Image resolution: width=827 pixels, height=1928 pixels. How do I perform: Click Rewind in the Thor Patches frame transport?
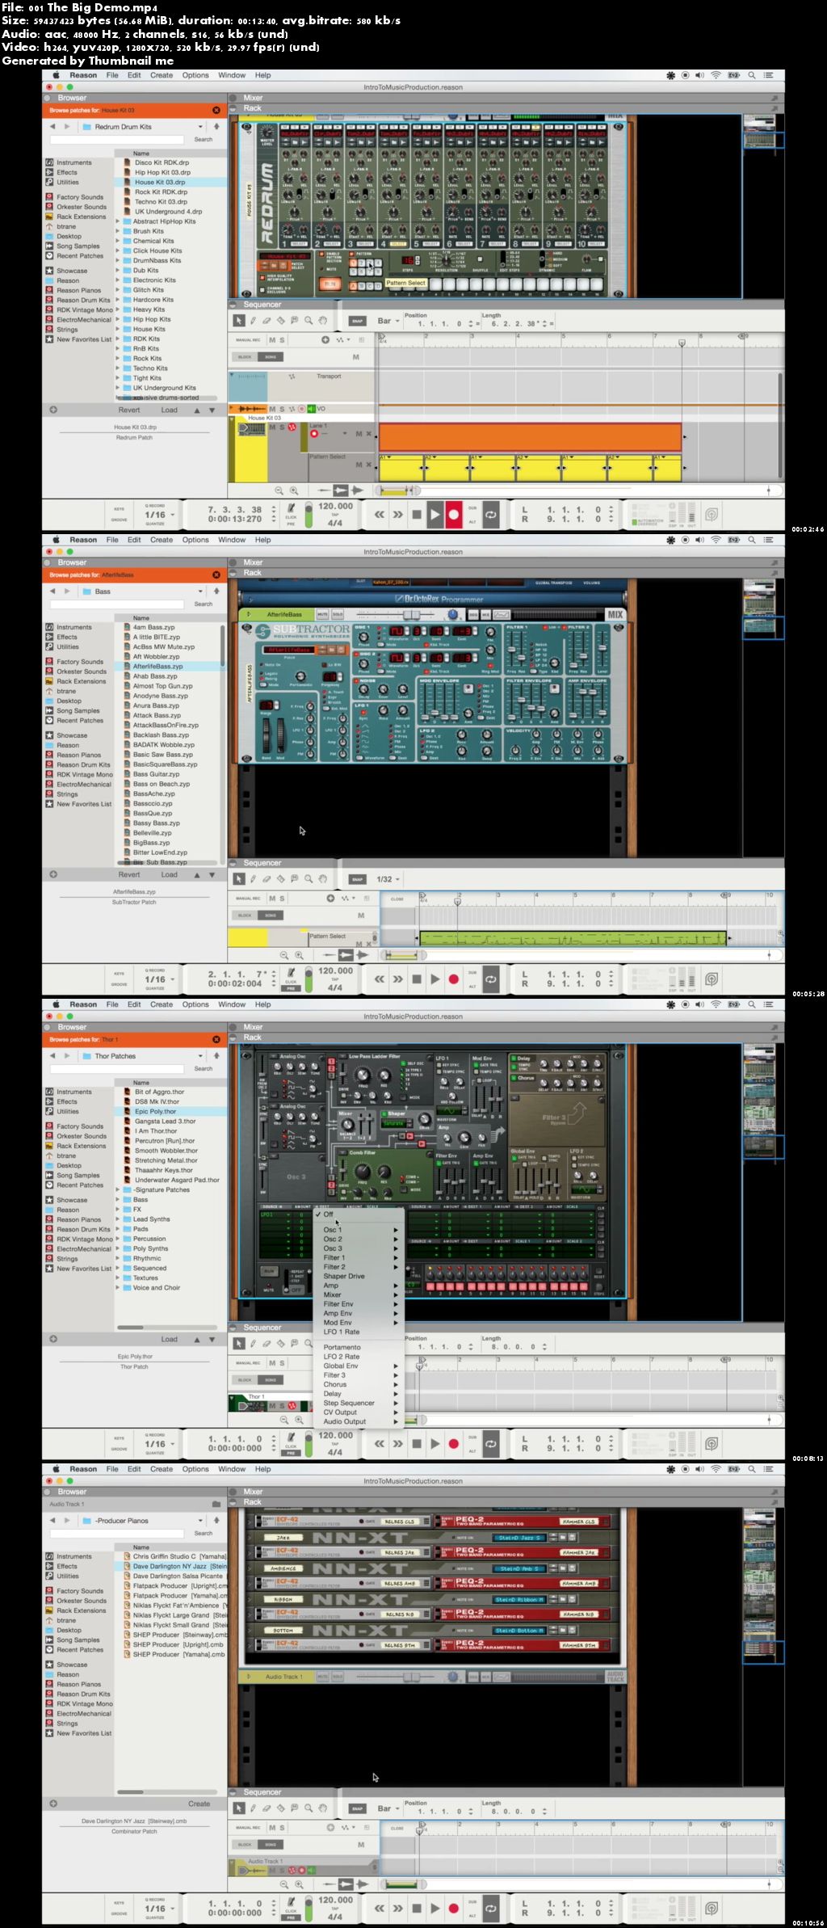(x=379, y=1443)
